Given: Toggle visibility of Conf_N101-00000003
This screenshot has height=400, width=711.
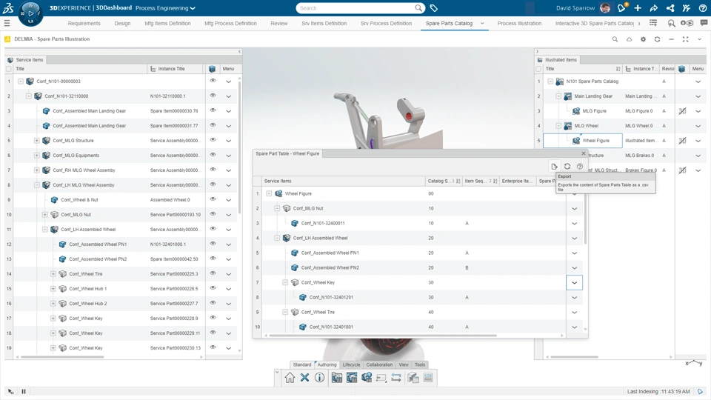Looking at the screenshot, I should [213, 81].
